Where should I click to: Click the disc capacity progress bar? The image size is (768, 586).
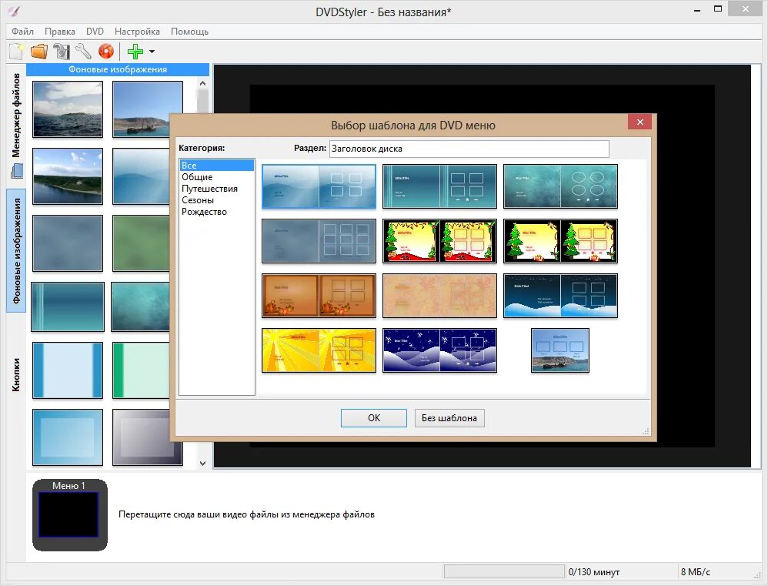click(x=504, y=571)
